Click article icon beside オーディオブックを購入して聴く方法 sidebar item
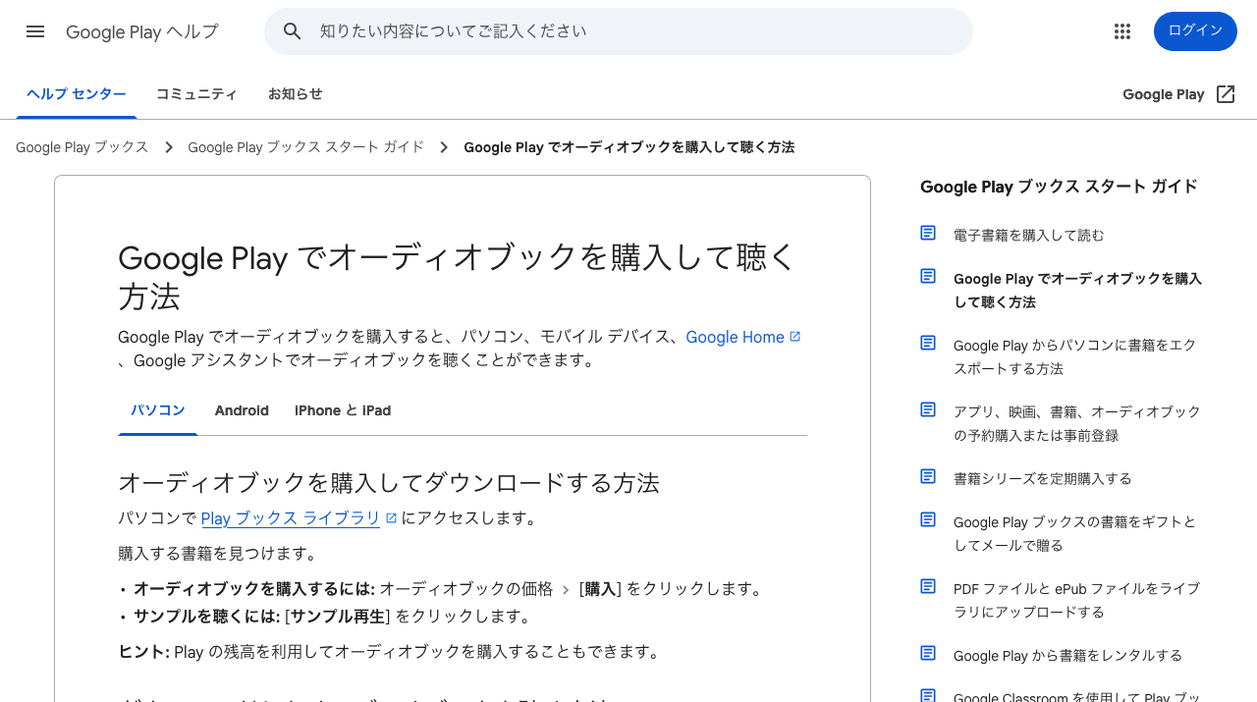 [x=928, y=276]
